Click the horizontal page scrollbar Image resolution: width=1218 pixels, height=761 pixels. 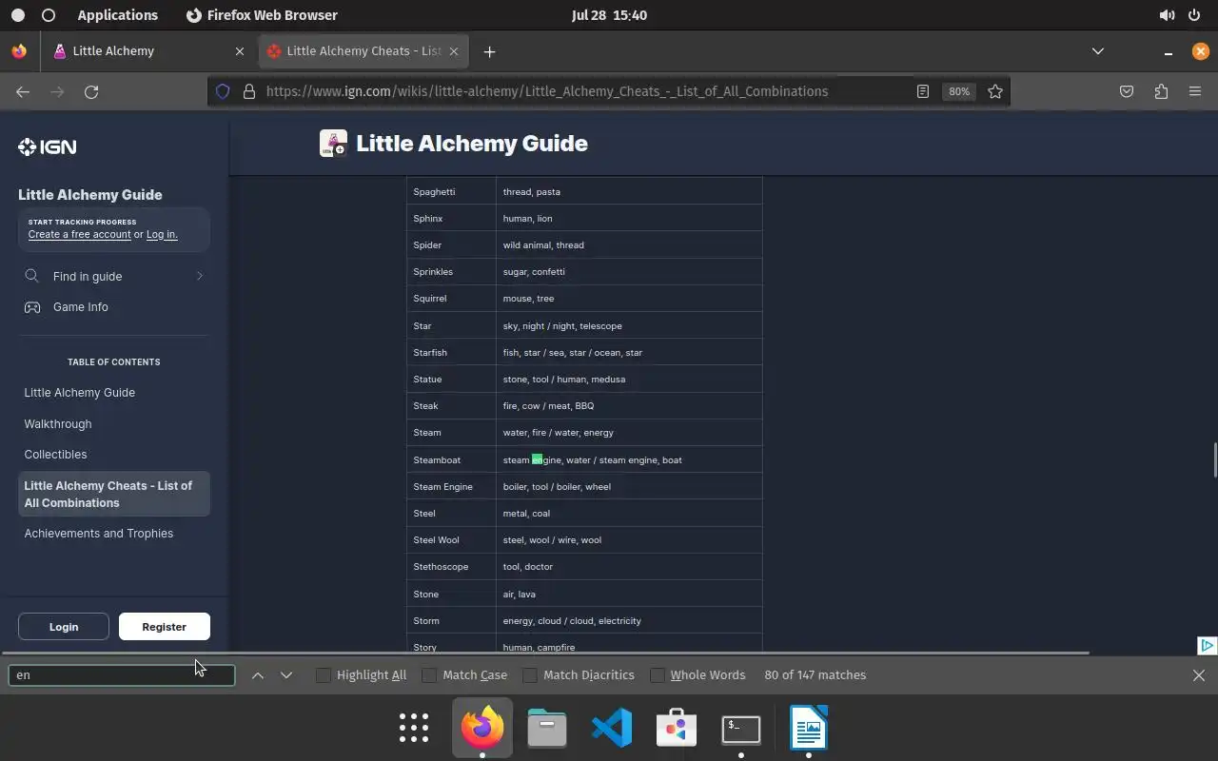(544, 654)
